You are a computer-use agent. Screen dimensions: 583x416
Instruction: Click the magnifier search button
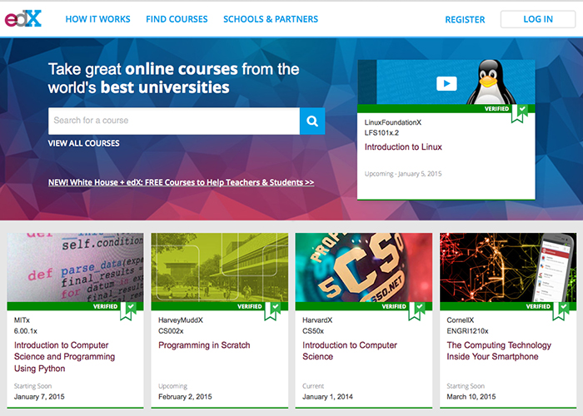[312, 121]
